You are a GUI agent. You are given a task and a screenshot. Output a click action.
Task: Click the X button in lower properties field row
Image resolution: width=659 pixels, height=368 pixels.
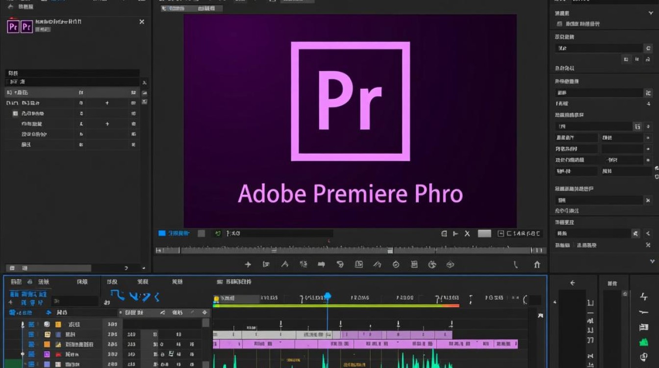point(648,200)
